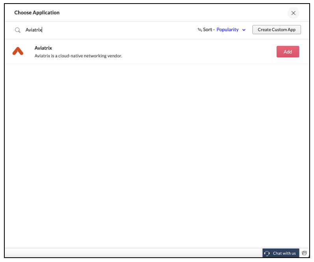Click the empty footer bar left of chat
Viewport: 314px width, 262px height.
click(x=134, y=253)
